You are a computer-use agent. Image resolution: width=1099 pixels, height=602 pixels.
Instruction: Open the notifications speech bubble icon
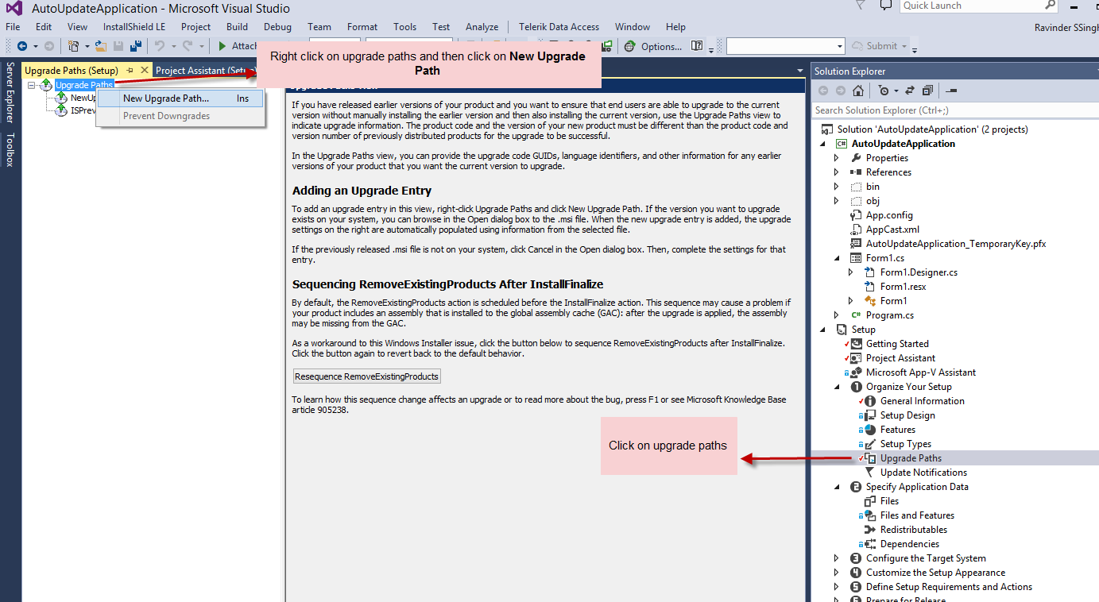886,6
